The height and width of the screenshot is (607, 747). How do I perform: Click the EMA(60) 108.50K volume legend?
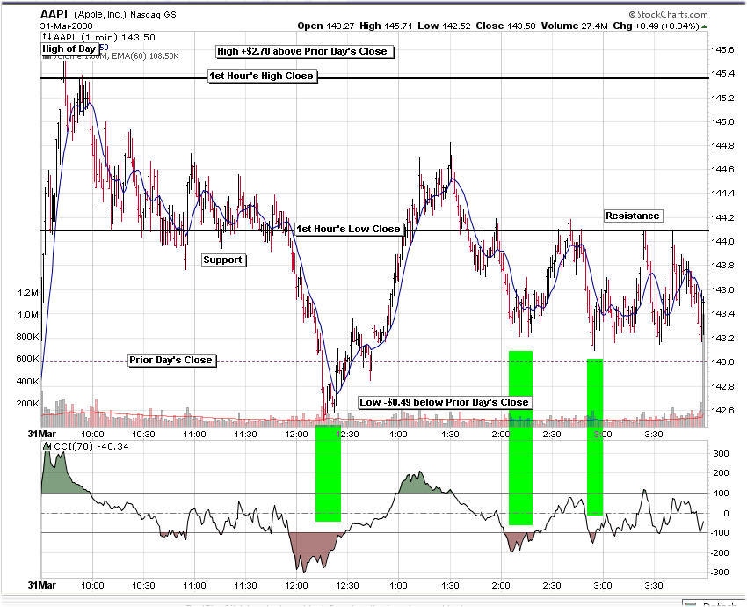[145, 56]
